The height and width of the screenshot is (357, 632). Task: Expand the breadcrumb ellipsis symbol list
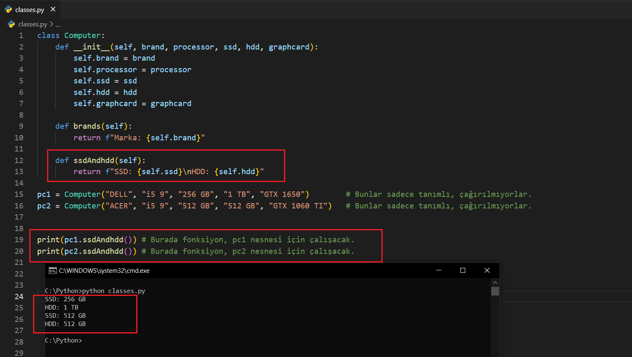pos(58,24)
